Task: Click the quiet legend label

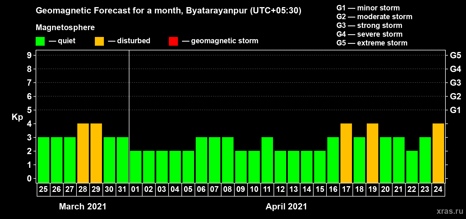Action: 67,41
